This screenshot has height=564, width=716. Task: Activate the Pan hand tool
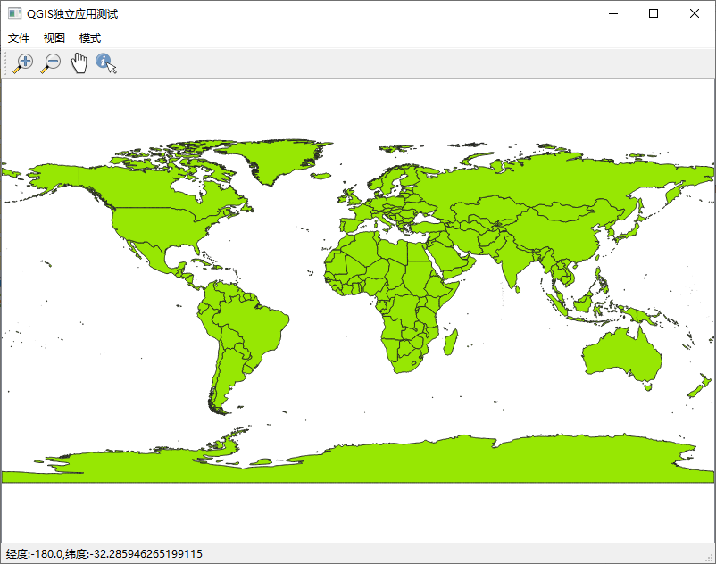(x=79, y=63)
